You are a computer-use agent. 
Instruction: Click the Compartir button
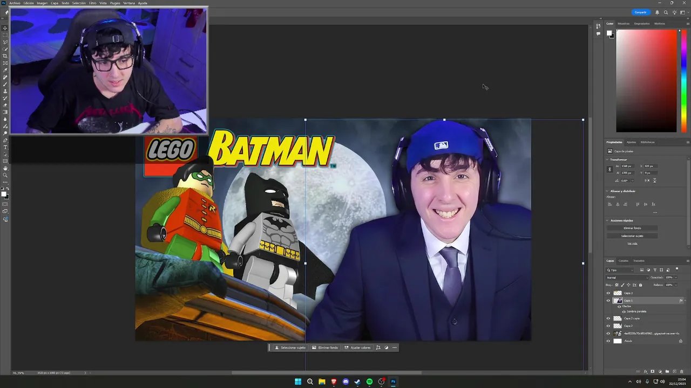click(641, 12)
